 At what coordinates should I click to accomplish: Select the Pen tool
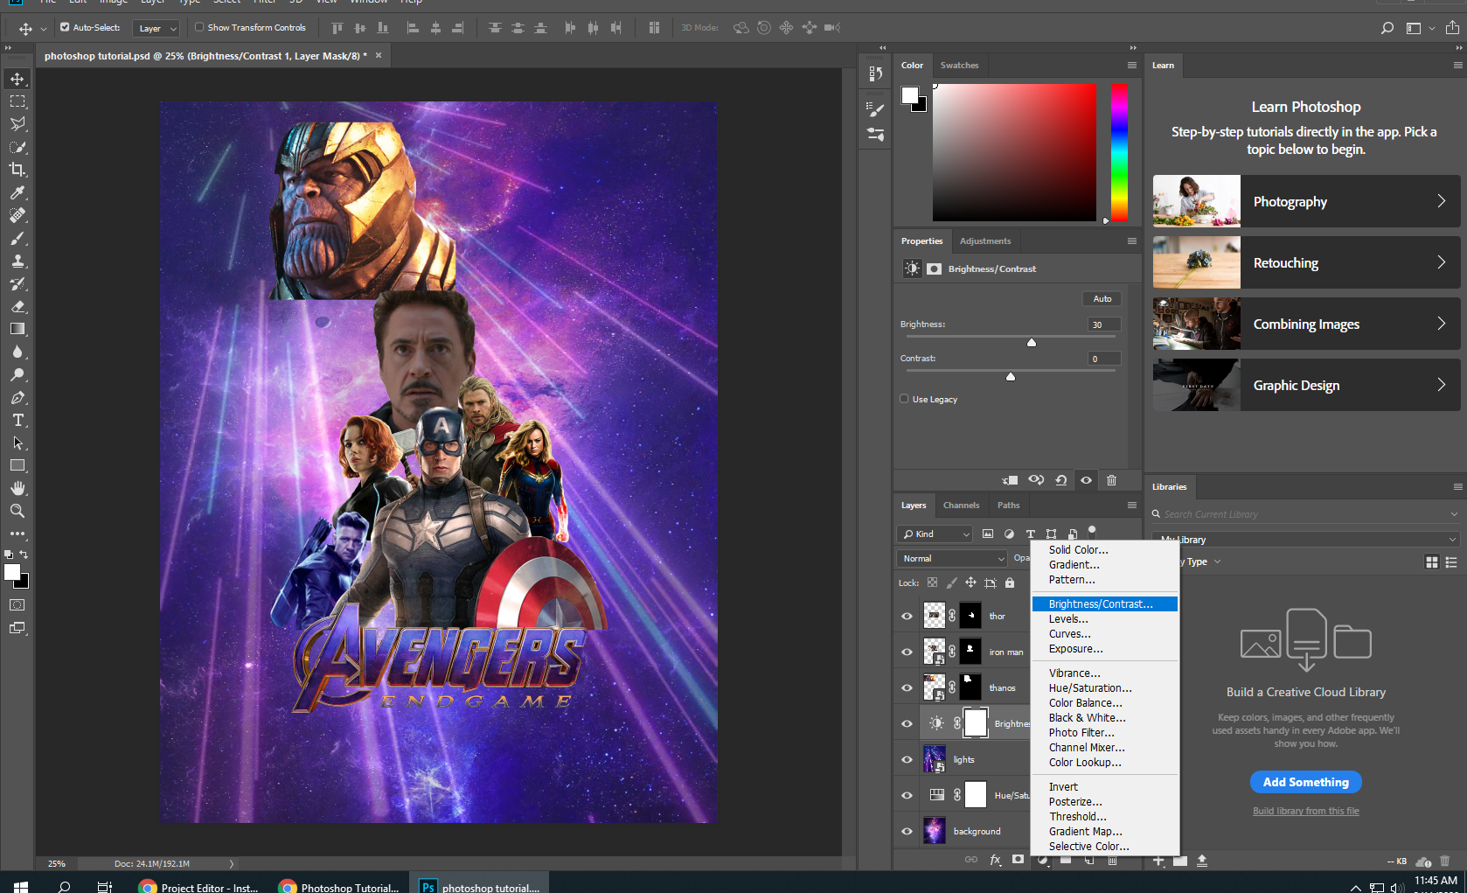[17, 397]
